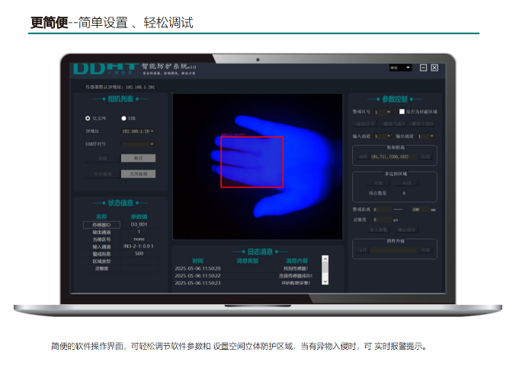Viewport: 516px width, 365px height.
Task: Expand the 输入通道 dropdown
Action: pos(382,135)
